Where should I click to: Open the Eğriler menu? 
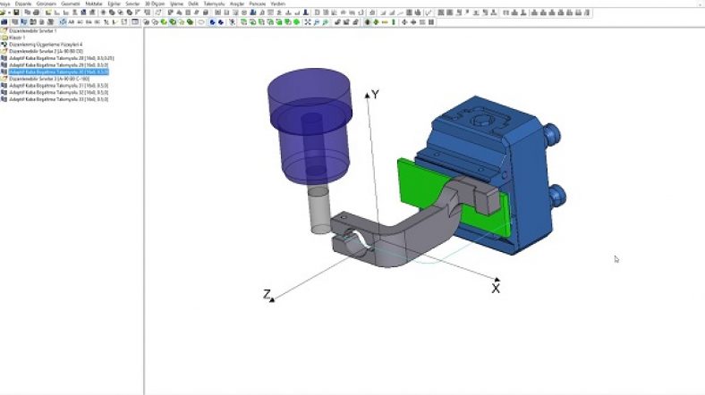(115, 4)
